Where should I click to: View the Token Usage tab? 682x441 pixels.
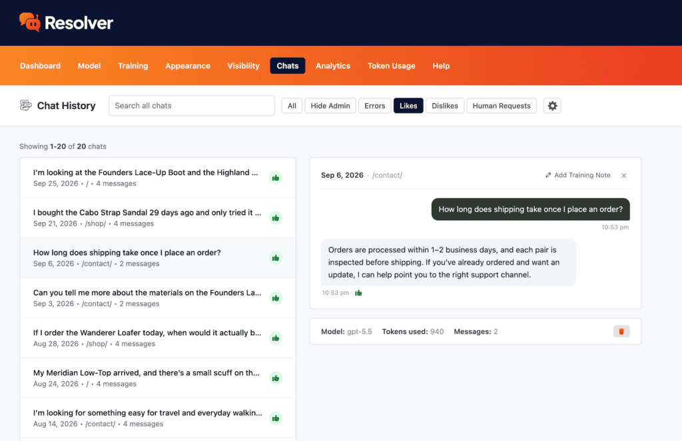(391, 66)
